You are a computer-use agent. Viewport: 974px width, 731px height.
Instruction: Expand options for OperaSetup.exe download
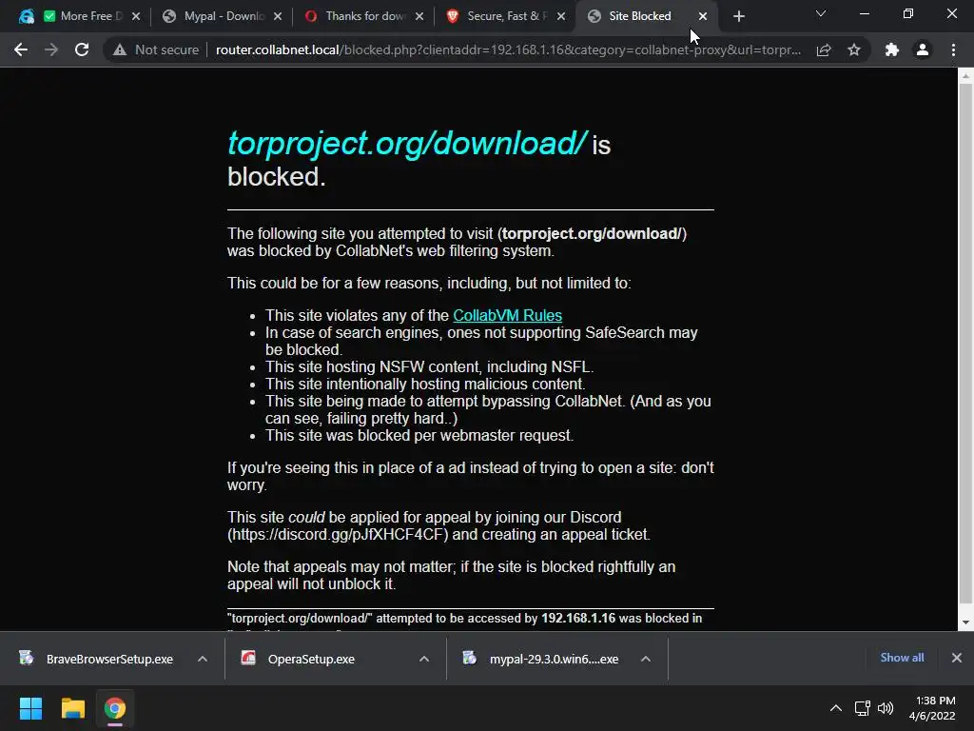(424, 659)
